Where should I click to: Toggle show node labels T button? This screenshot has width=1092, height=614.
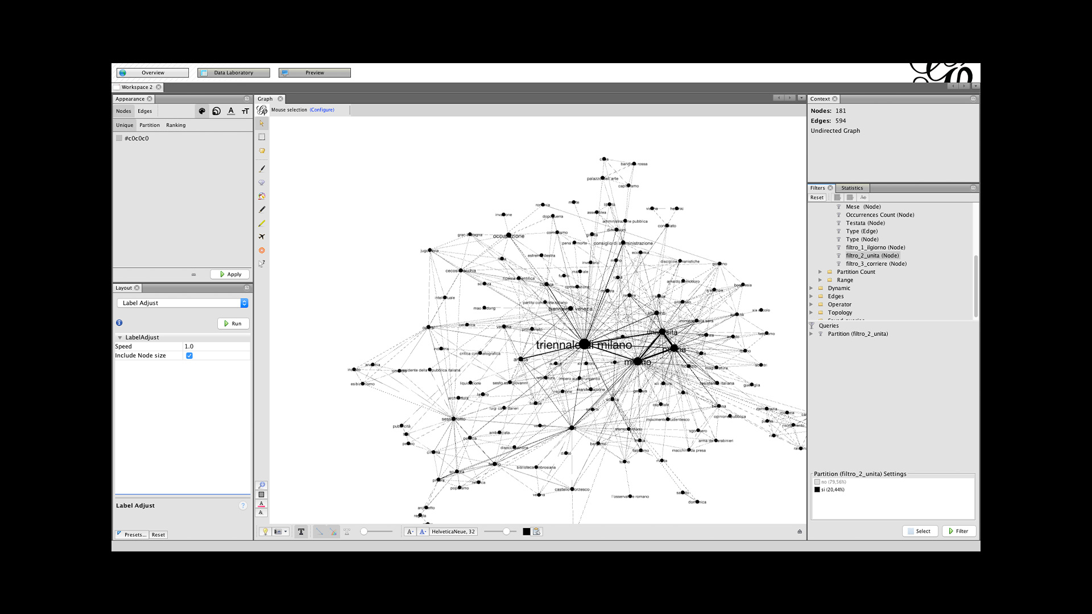coord(301,532)
